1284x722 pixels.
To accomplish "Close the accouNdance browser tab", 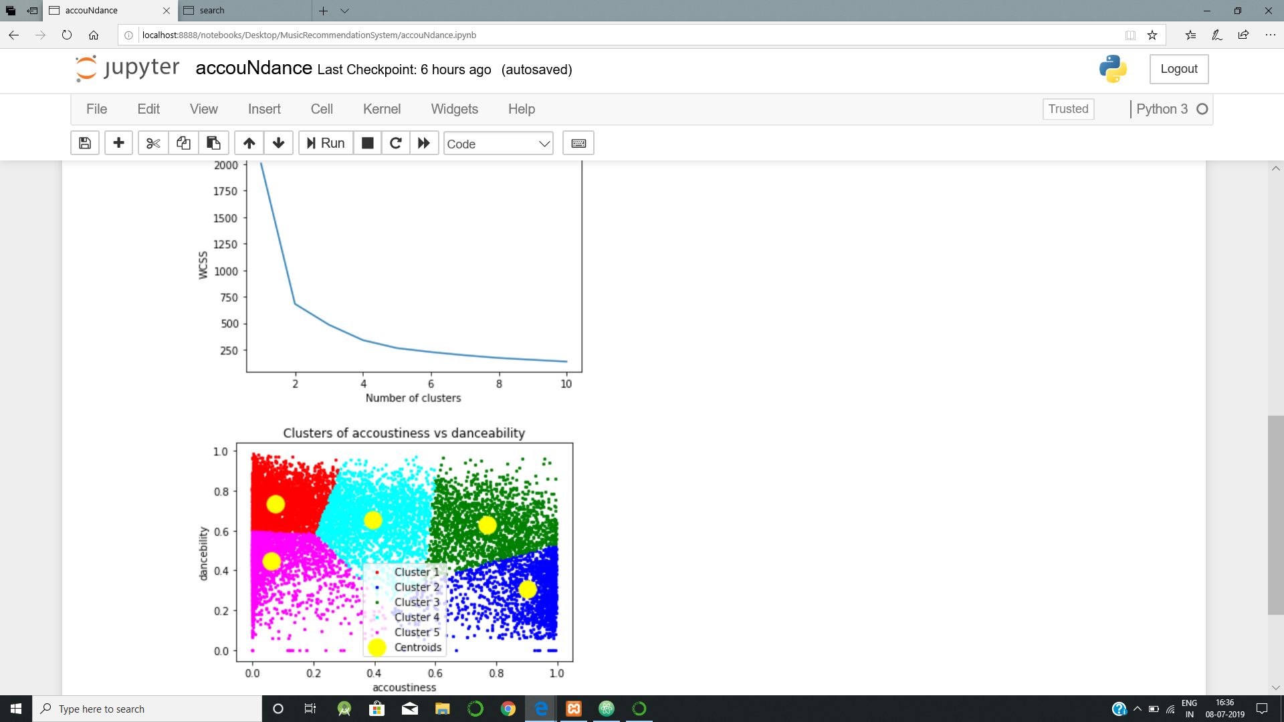I will 167,10.
